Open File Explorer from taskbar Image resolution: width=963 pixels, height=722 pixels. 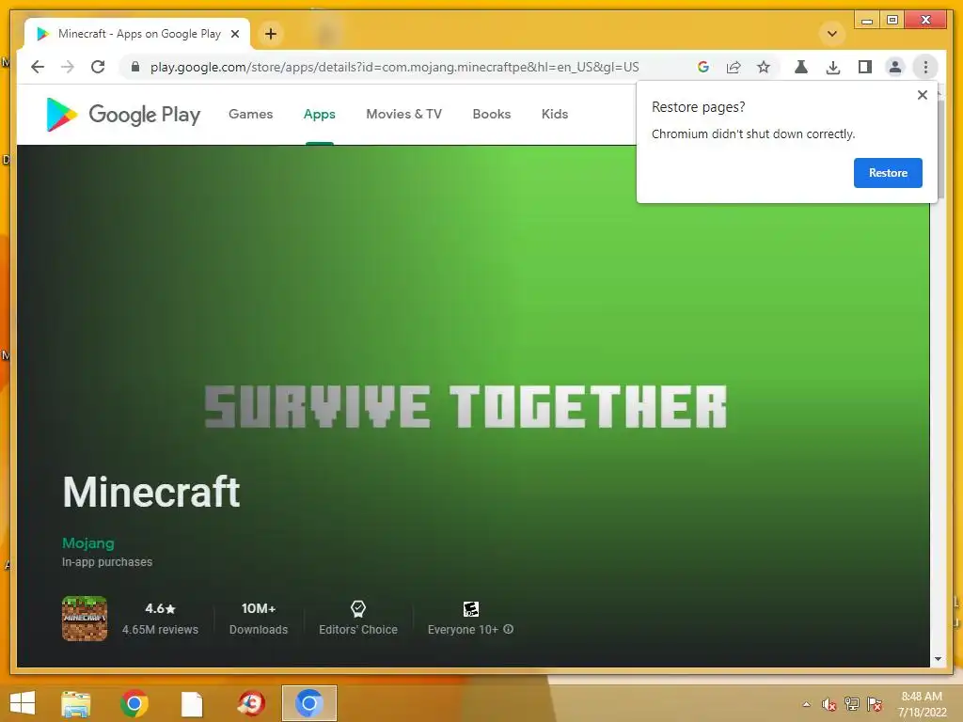coord(76,703)
